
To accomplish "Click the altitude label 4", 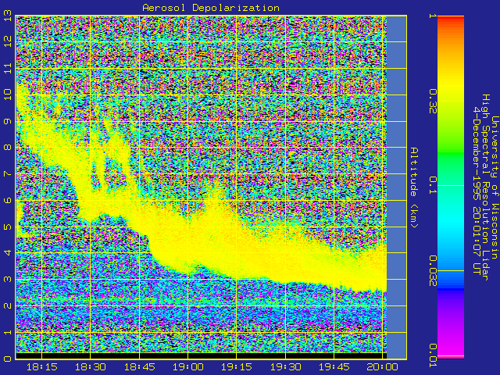I will point(8,253).
